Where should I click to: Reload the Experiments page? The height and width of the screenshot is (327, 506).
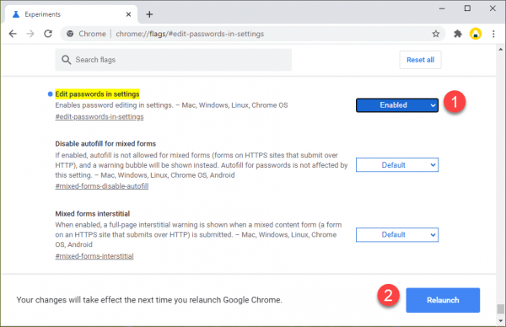click(48, 34)
